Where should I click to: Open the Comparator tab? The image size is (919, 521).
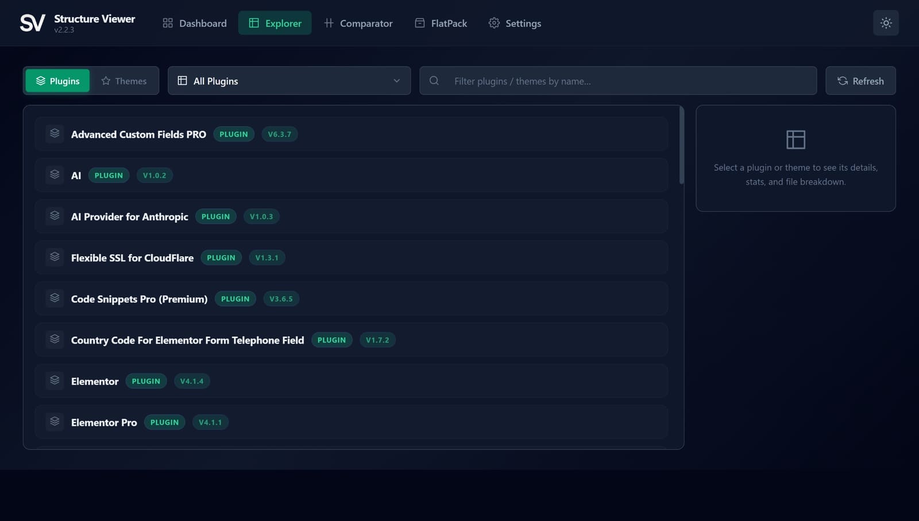[358, 23]
